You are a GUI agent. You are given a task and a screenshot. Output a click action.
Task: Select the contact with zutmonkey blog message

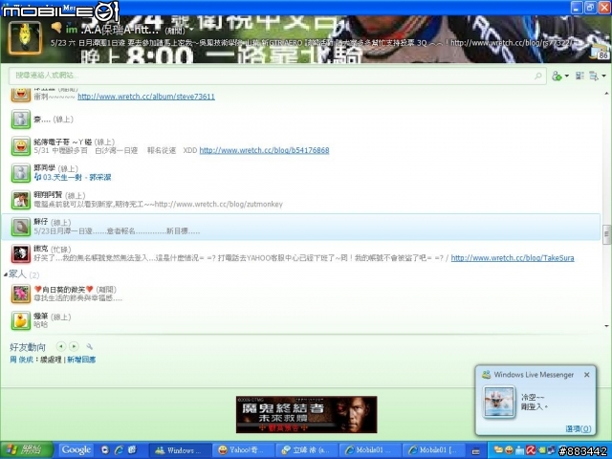300,200
